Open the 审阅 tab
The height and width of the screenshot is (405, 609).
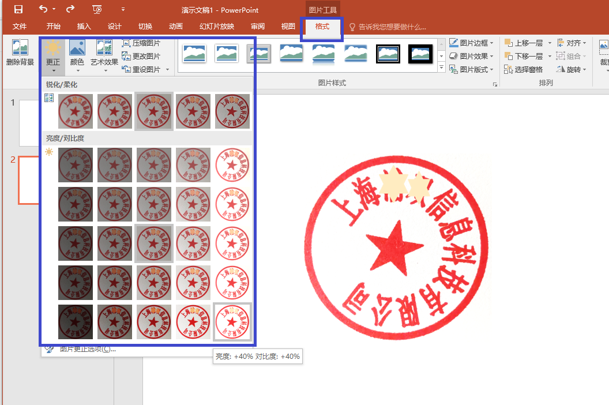258,27
